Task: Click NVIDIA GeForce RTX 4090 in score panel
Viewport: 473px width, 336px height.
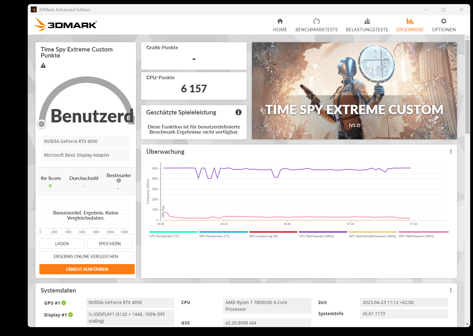Action: point(86,141)
